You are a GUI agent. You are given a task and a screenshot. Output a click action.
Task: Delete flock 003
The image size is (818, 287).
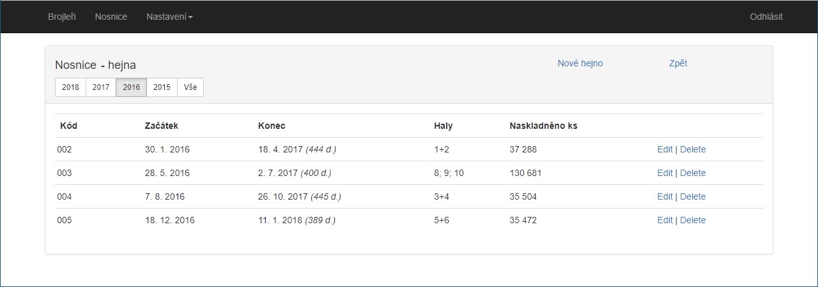click(x=693, y=173)
